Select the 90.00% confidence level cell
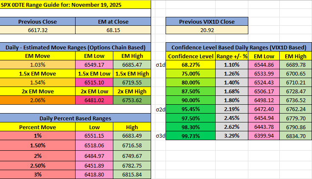This screenshot has width=312, height=179. 191,100
